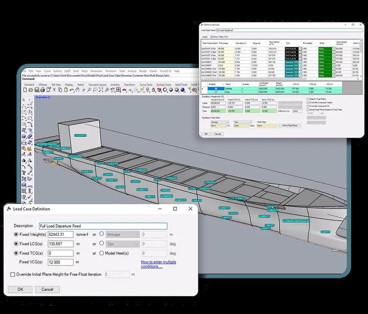Click OK in Define Load Case dialog

(x=206, y=134)
